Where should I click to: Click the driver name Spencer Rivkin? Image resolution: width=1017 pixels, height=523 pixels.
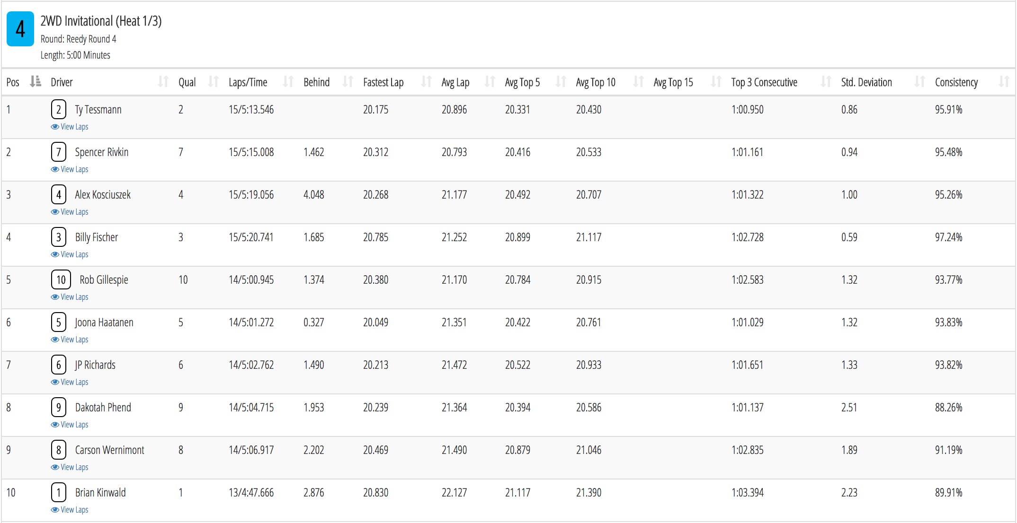tap(101, 152)
